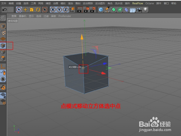Toggle Y axis lock
Image resolution: width=181 pixels, height=136 pixels.
[59, 9]
